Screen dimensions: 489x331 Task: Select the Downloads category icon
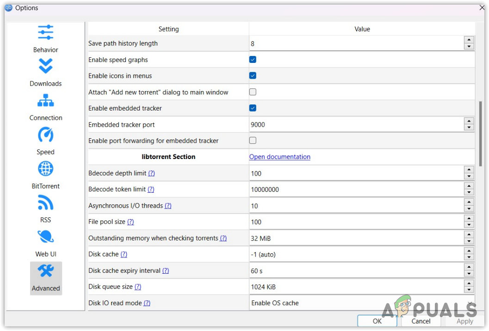45,67
